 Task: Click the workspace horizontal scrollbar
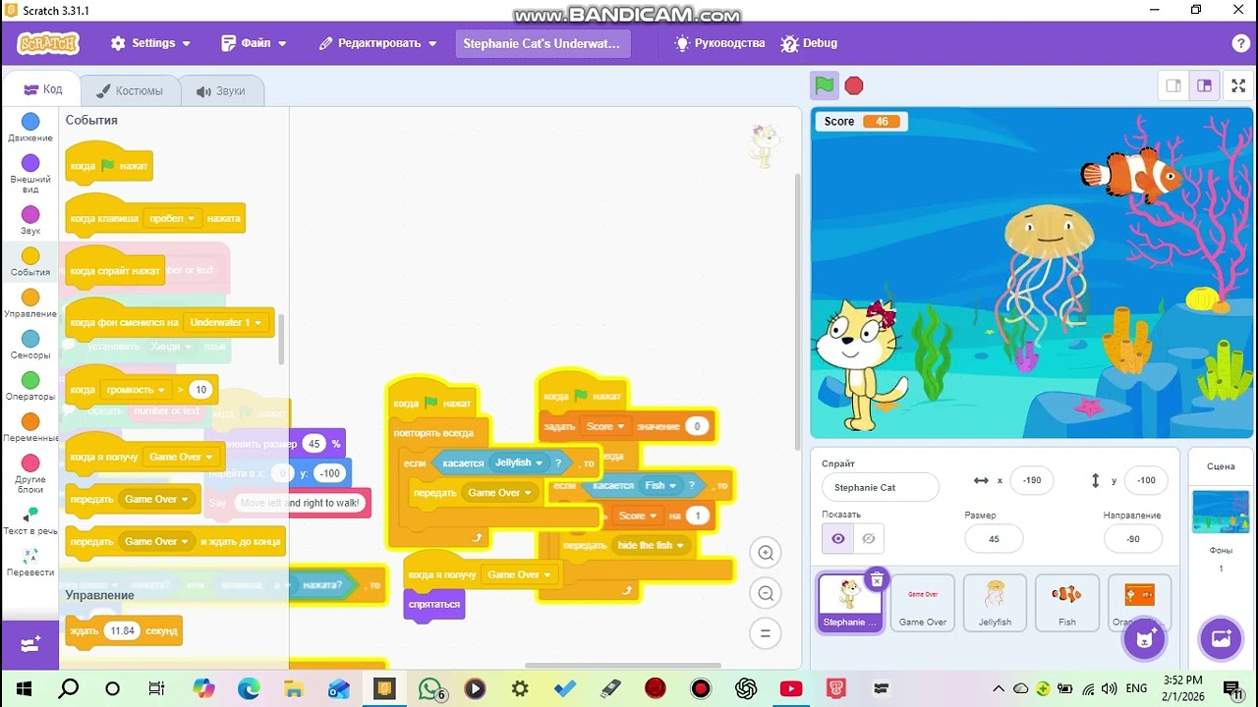(623, 665)
